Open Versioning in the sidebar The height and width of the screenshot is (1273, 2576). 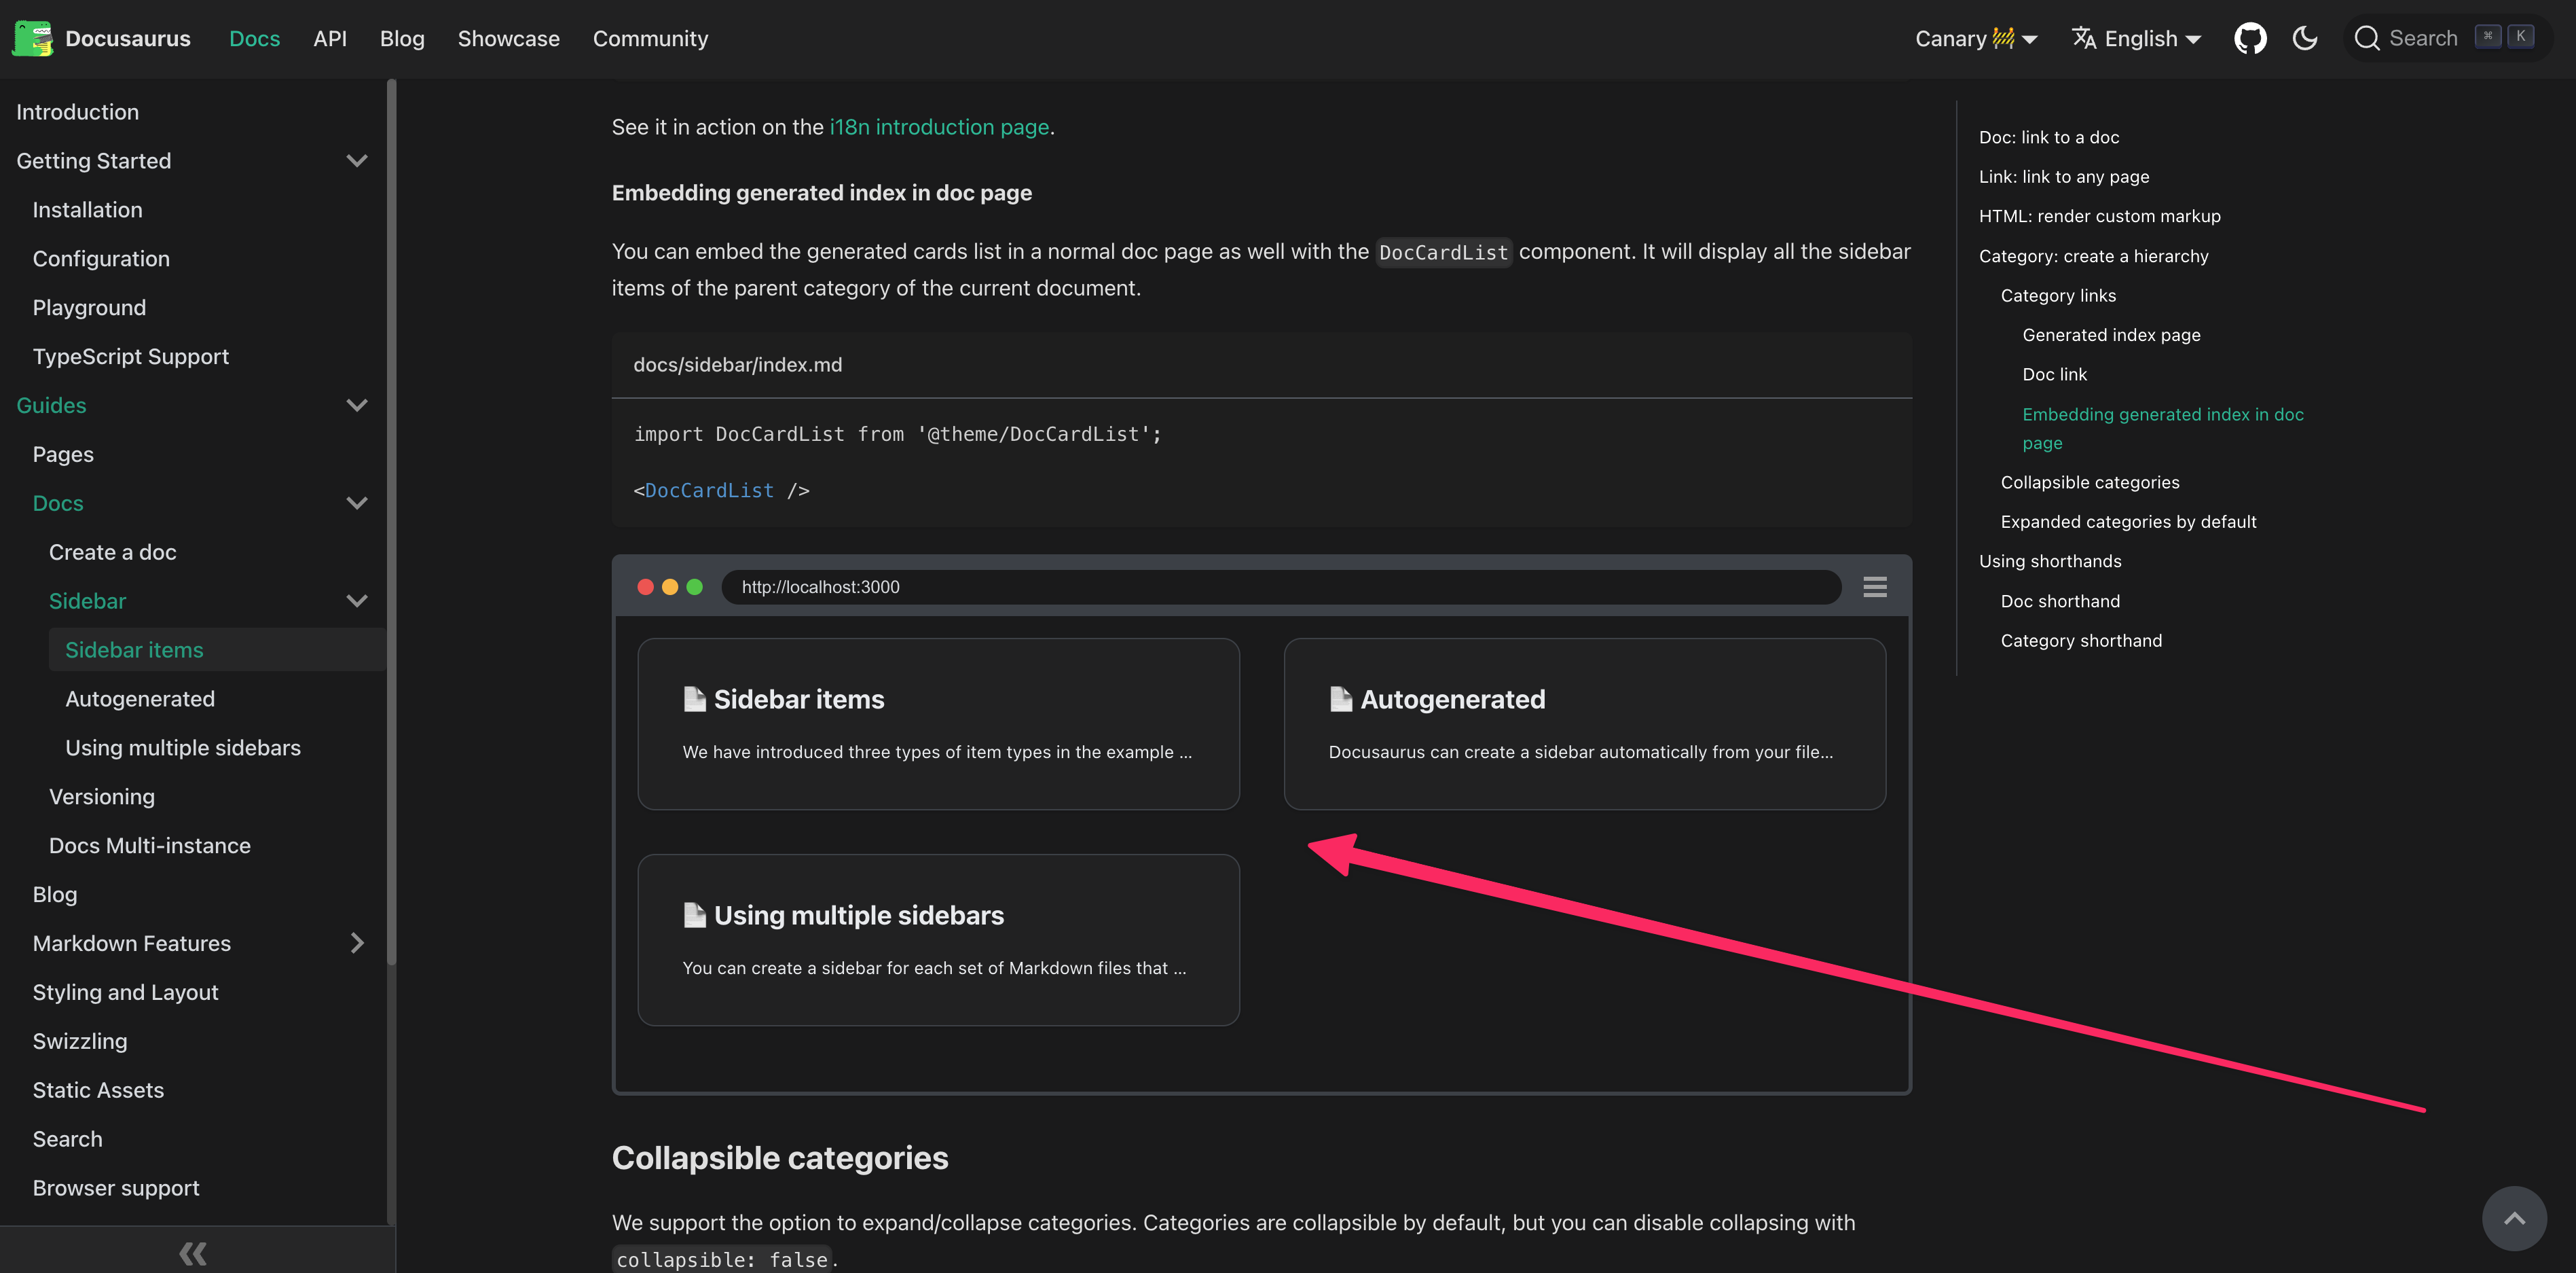tap(102, 797)
